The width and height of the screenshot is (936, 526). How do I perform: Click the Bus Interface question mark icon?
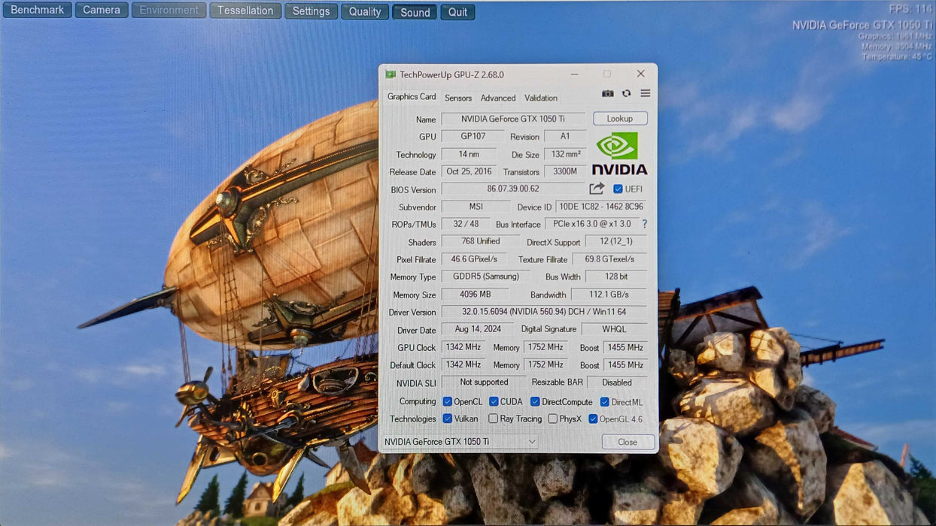point(644,224)
